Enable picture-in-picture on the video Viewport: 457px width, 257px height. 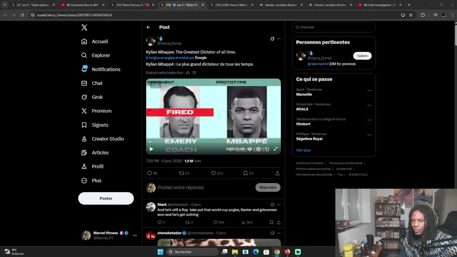(267, 149)
